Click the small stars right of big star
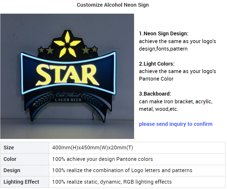Screen dimensions: 227x189 90,50
